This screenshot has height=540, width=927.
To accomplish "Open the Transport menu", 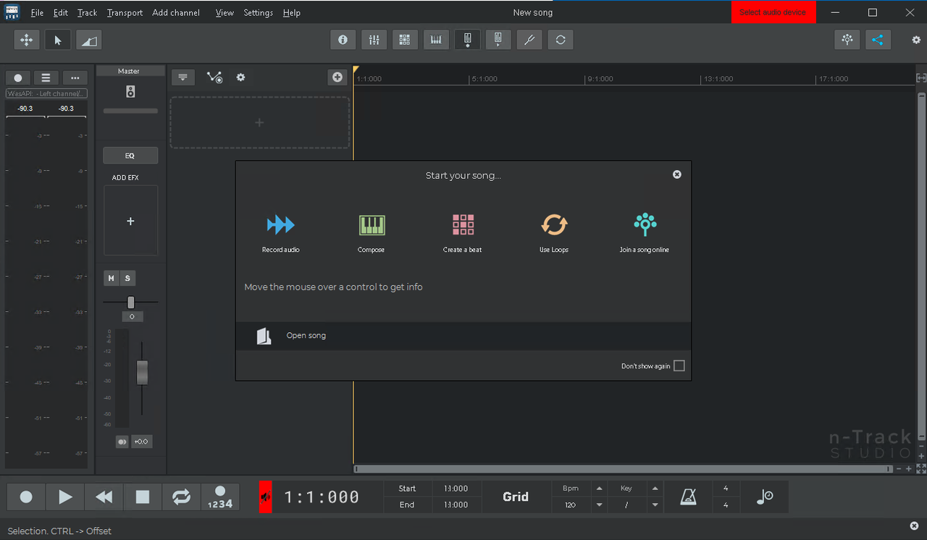I will (125, 13).
